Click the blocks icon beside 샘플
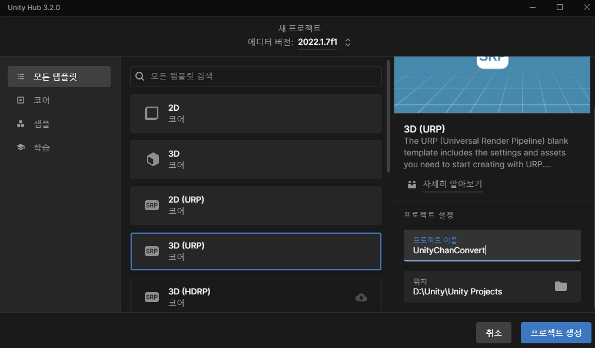 [21, 124]
